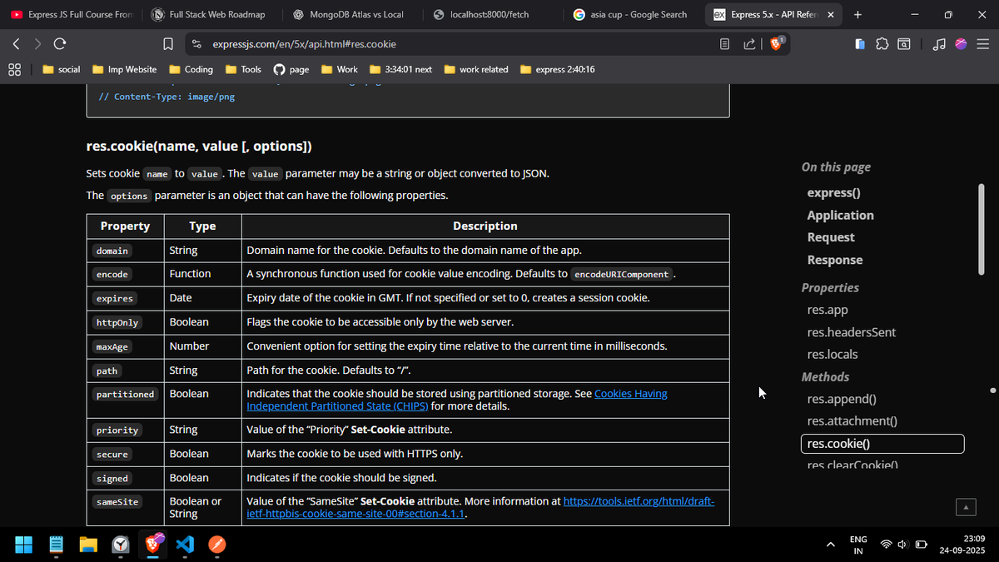Viewport: 999px width, 562px height.
Task: Go to res.append() in sidebar
Action: coord(842,399)
